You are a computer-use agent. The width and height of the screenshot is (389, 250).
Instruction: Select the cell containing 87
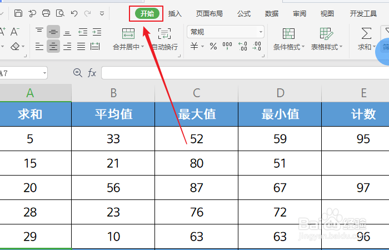(197, 188)
